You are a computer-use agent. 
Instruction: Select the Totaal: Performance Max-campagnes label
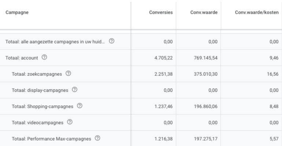(x=51, y=139)
